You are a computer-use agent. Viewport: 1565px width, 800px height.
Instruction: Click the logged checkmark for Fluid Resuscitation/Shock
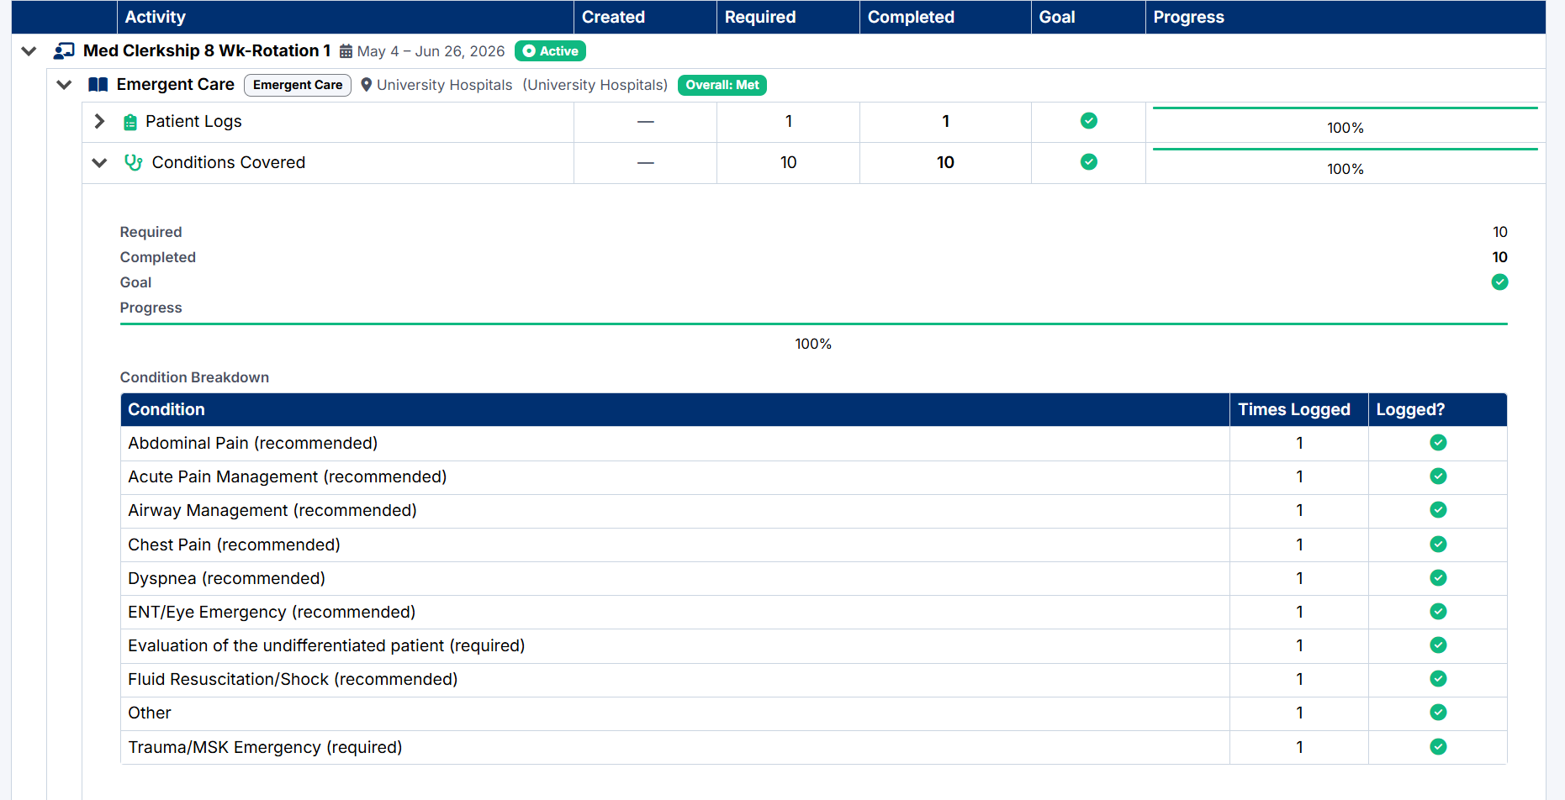1438,679
